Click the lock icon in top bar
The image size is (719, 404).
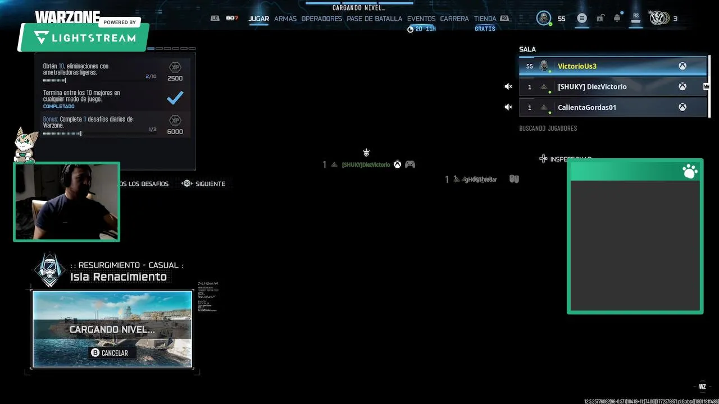(600, 19)
